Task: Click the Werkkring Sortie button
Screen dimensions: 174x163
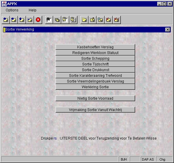Action: [95, 87]
